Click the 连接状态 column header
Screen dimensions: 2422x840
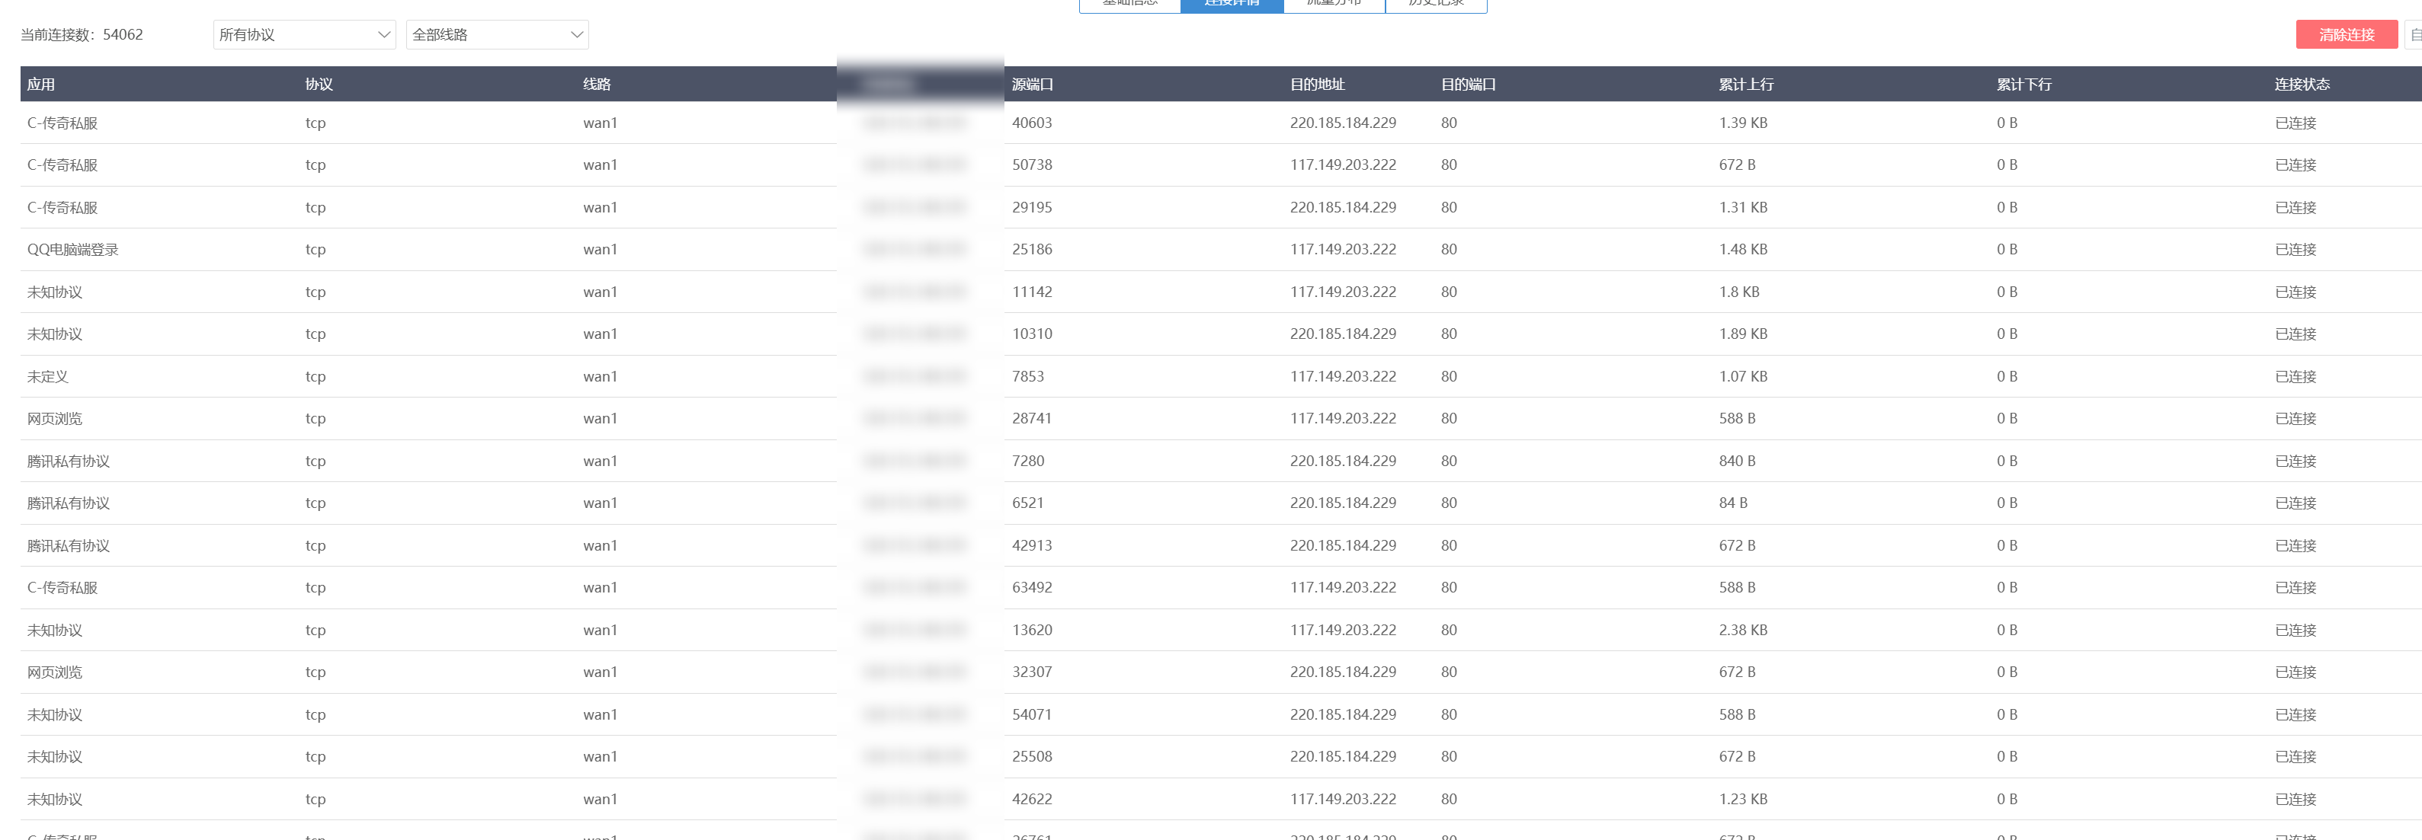(2300, 84)
